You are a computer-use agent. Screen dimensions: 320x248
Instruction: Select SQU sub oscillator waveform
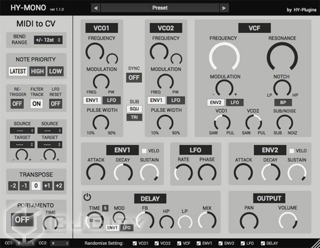[134, 109]
